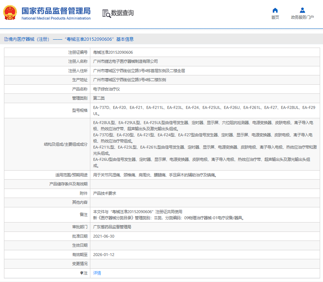The width and height of the screenshot is (323, 282).
Task: Open the 数据查询 search icon
Action: 107,14
